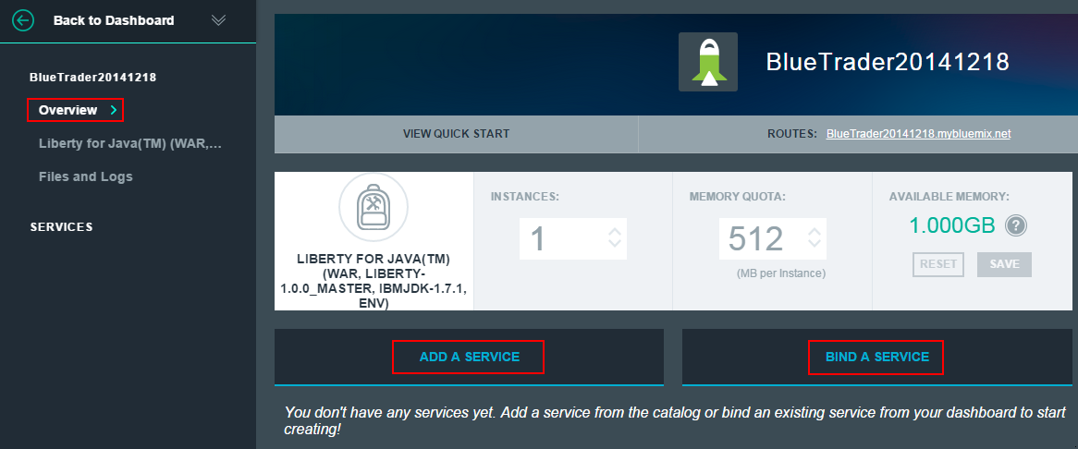This screenshot has height=449, width=1078.
Task: Select Overview in the sidebar
Action: [67, 110]
